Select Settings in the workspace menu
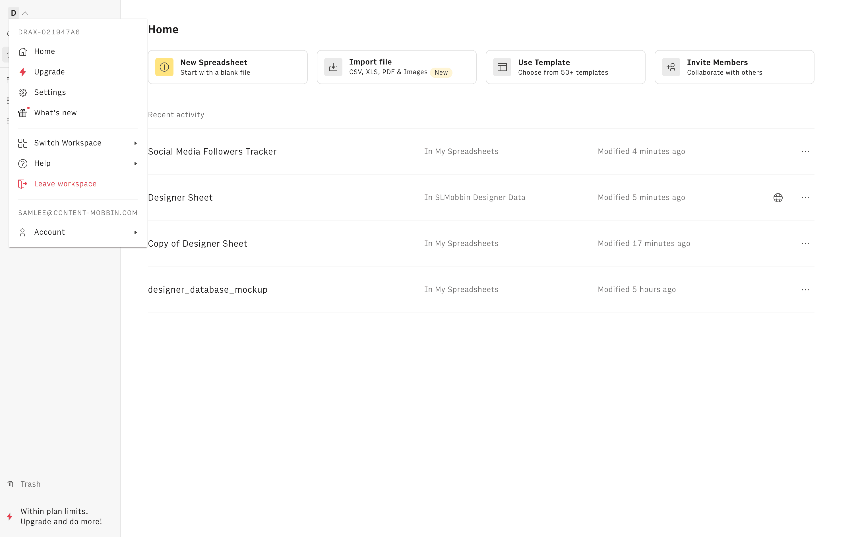This screenshot has height=537, width=860. point(50,92)
